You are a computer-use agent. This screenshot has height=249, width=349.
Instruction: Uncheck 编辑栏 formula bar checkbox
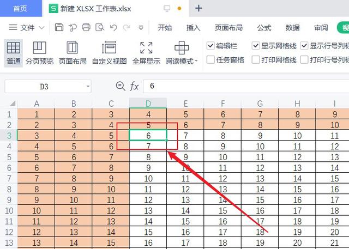(x=210, y=46)
